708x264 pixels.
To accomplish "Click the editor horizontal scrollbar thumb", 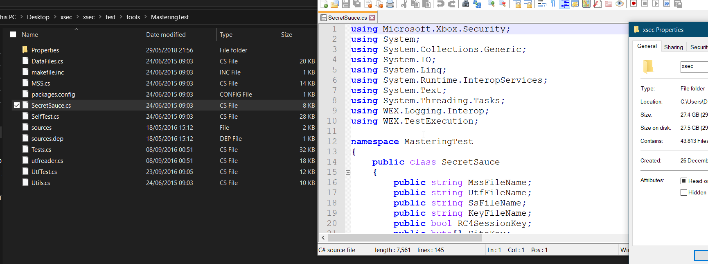I will pyautogui.click(x=405, y=237).
